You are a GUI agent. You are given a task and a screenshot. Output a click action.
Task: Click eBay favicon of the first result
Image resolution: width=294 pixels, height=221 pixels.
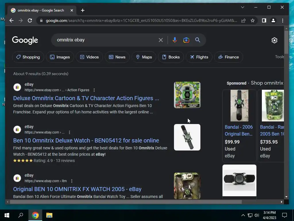17,87
